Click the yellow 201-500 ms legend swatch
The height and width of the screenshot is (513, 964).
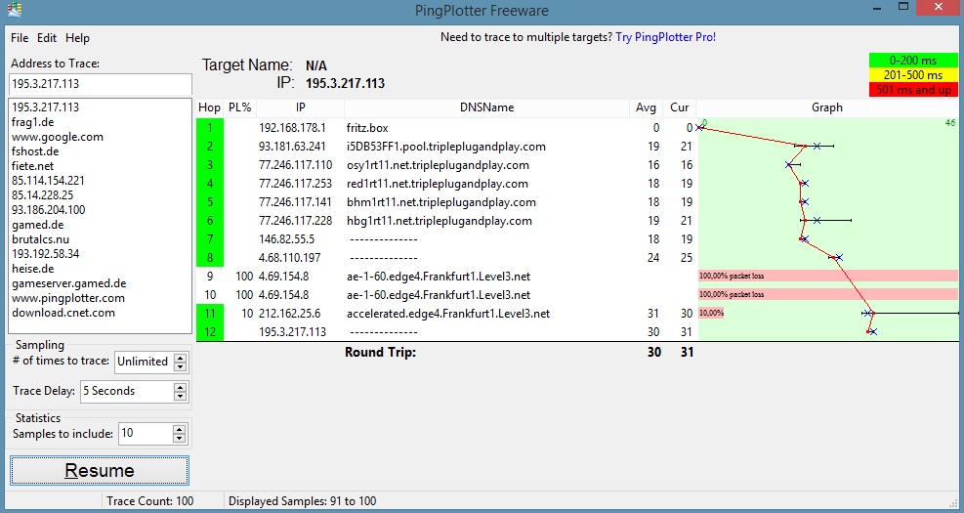coord(912,75)
